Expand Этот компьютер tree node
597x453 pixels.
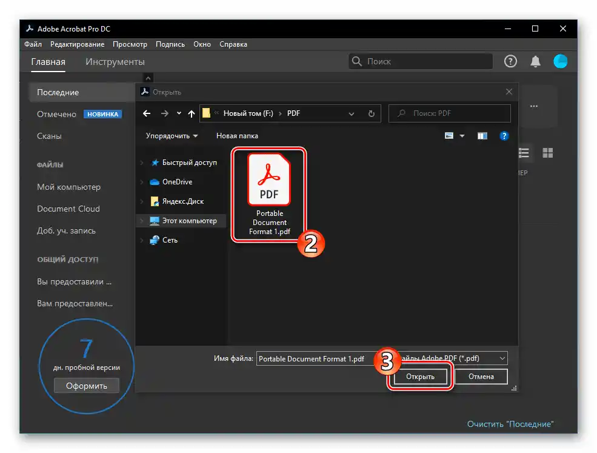click(x=142, y=221)
